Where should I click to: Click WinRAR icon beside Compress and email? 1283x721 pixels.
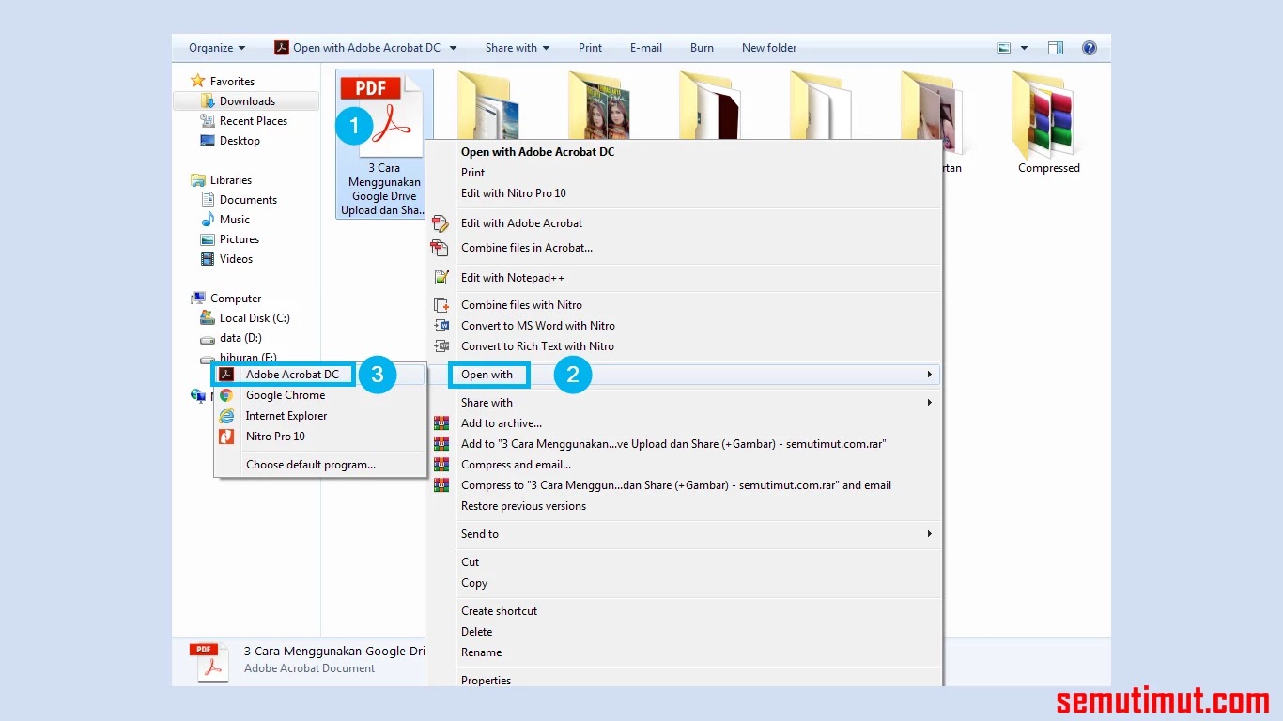coord(441,465)
